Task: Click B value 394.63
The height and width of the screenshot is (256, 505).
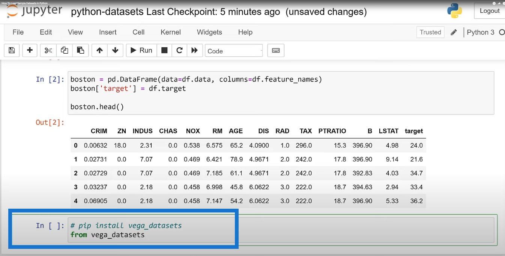Action: [x=362, y=187]
